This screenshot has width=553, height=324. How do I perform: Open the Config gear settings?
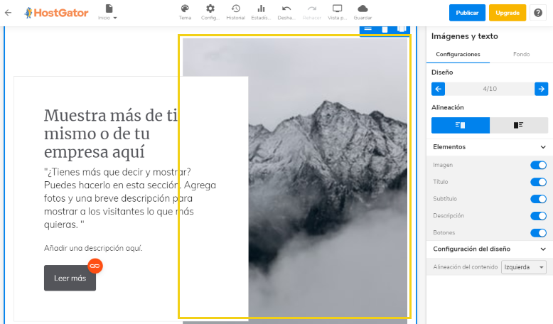tap(210, 13)
